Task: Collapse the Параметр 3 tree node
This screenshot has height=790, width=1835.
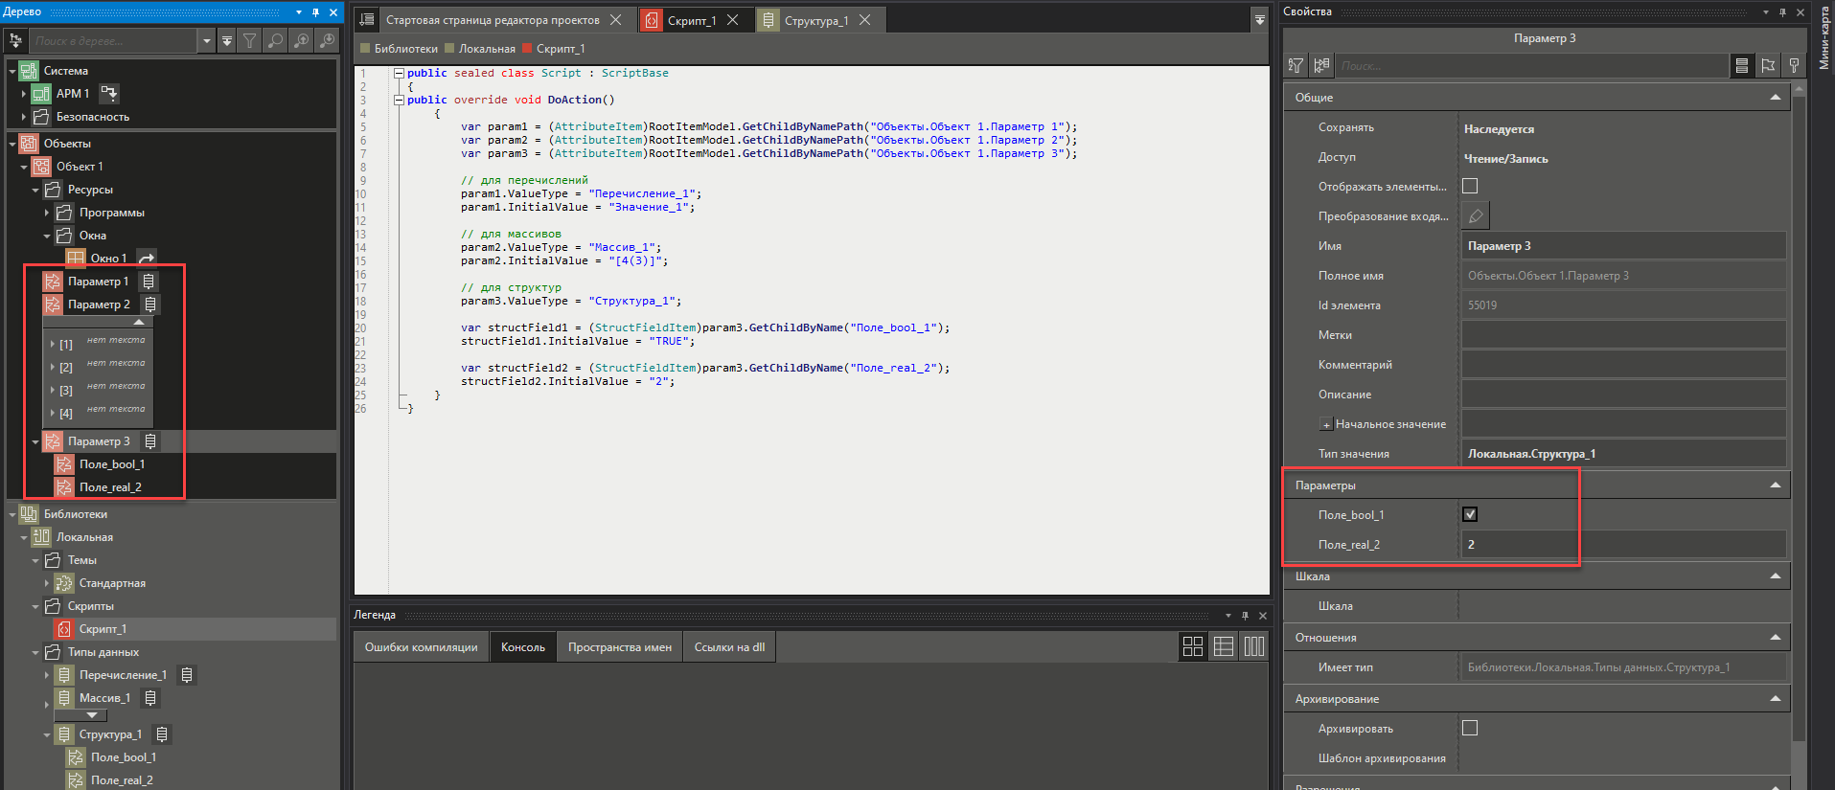Action: coord(35,441)
